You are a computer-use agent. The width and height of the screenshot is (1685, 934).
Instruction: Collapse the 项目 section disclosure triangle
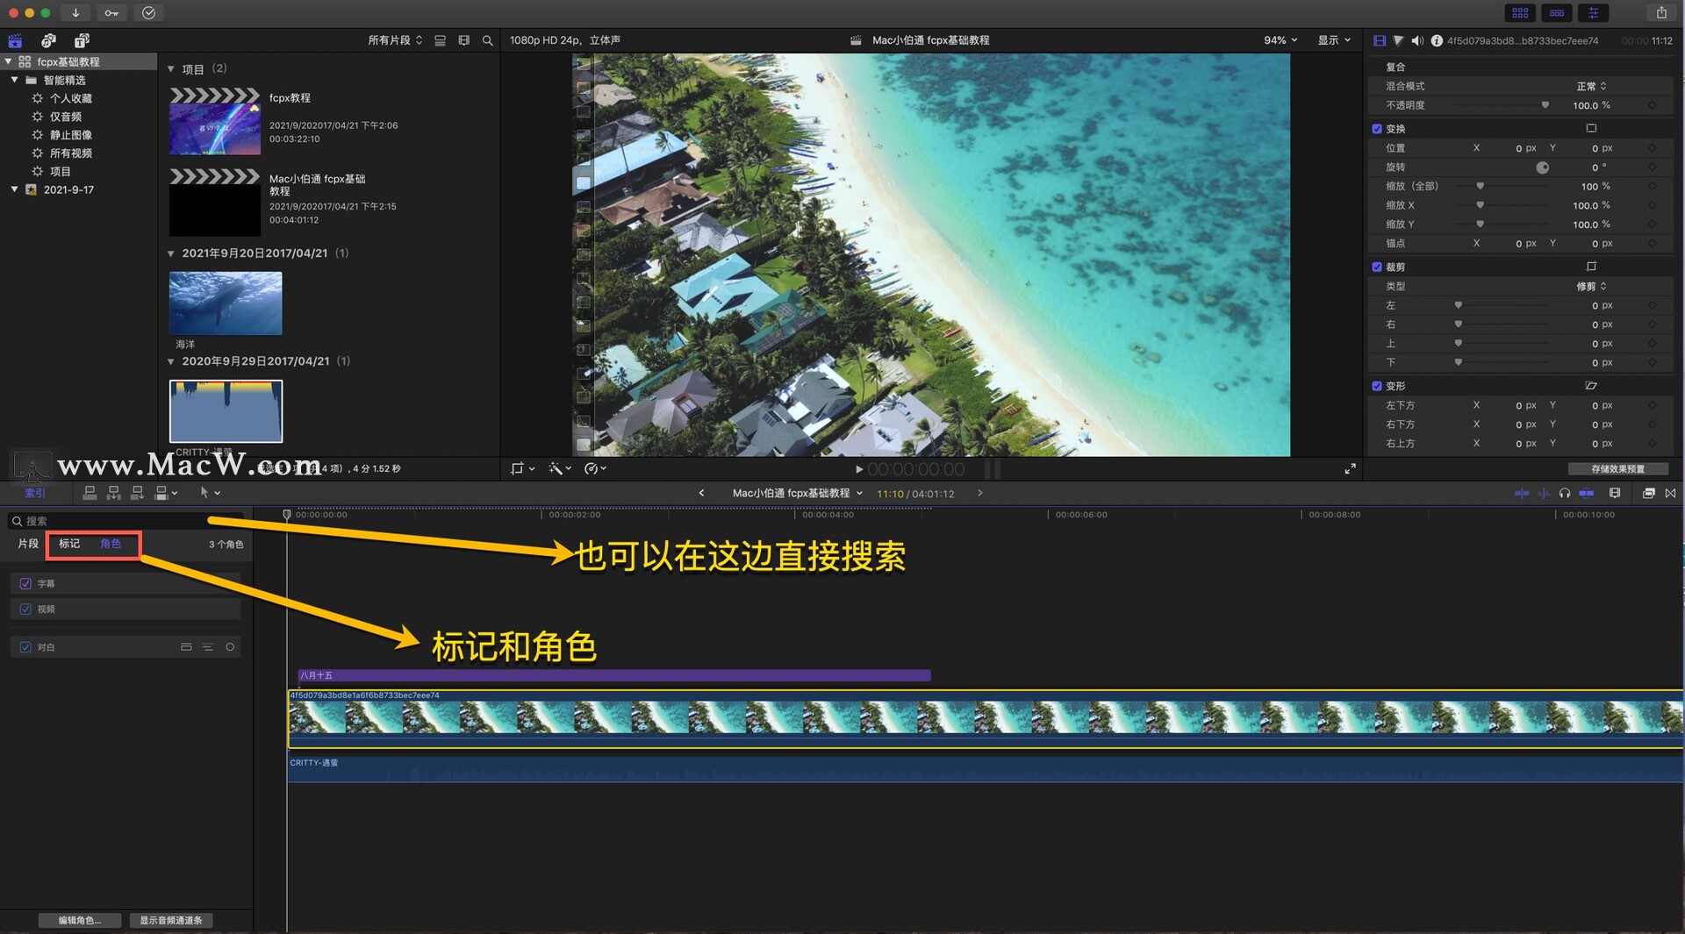(171, 69)
